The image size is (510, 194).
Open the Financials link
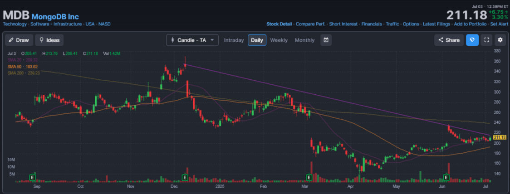pos(372,24)
